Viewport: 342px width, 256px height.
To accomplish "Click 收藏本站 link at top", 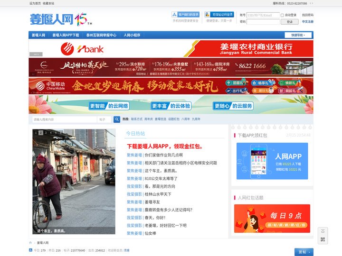I will pos(48,3).
